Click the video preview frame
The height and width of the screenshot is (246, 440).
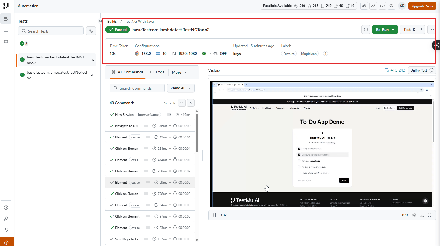click(x=322, y=144)
